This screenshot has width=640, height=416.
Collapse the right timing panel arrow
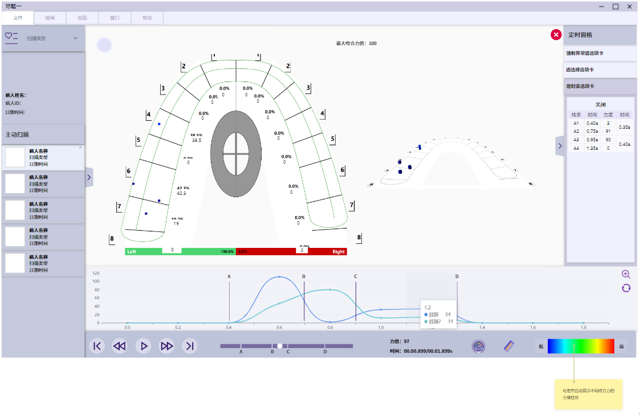(560, 146)
